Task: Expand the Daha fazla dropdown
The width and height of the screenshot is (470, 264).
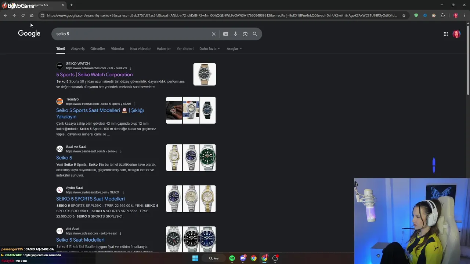Action: [209, 48]
